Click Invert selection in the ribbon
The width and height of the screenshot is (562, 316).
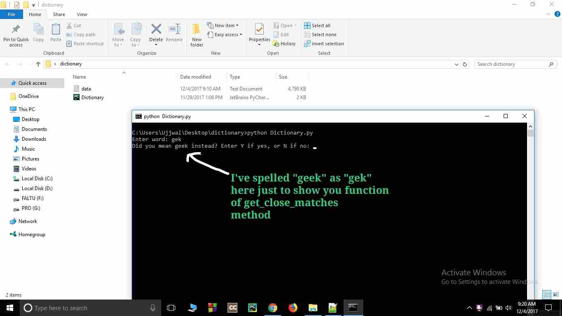tap(324, 44)
